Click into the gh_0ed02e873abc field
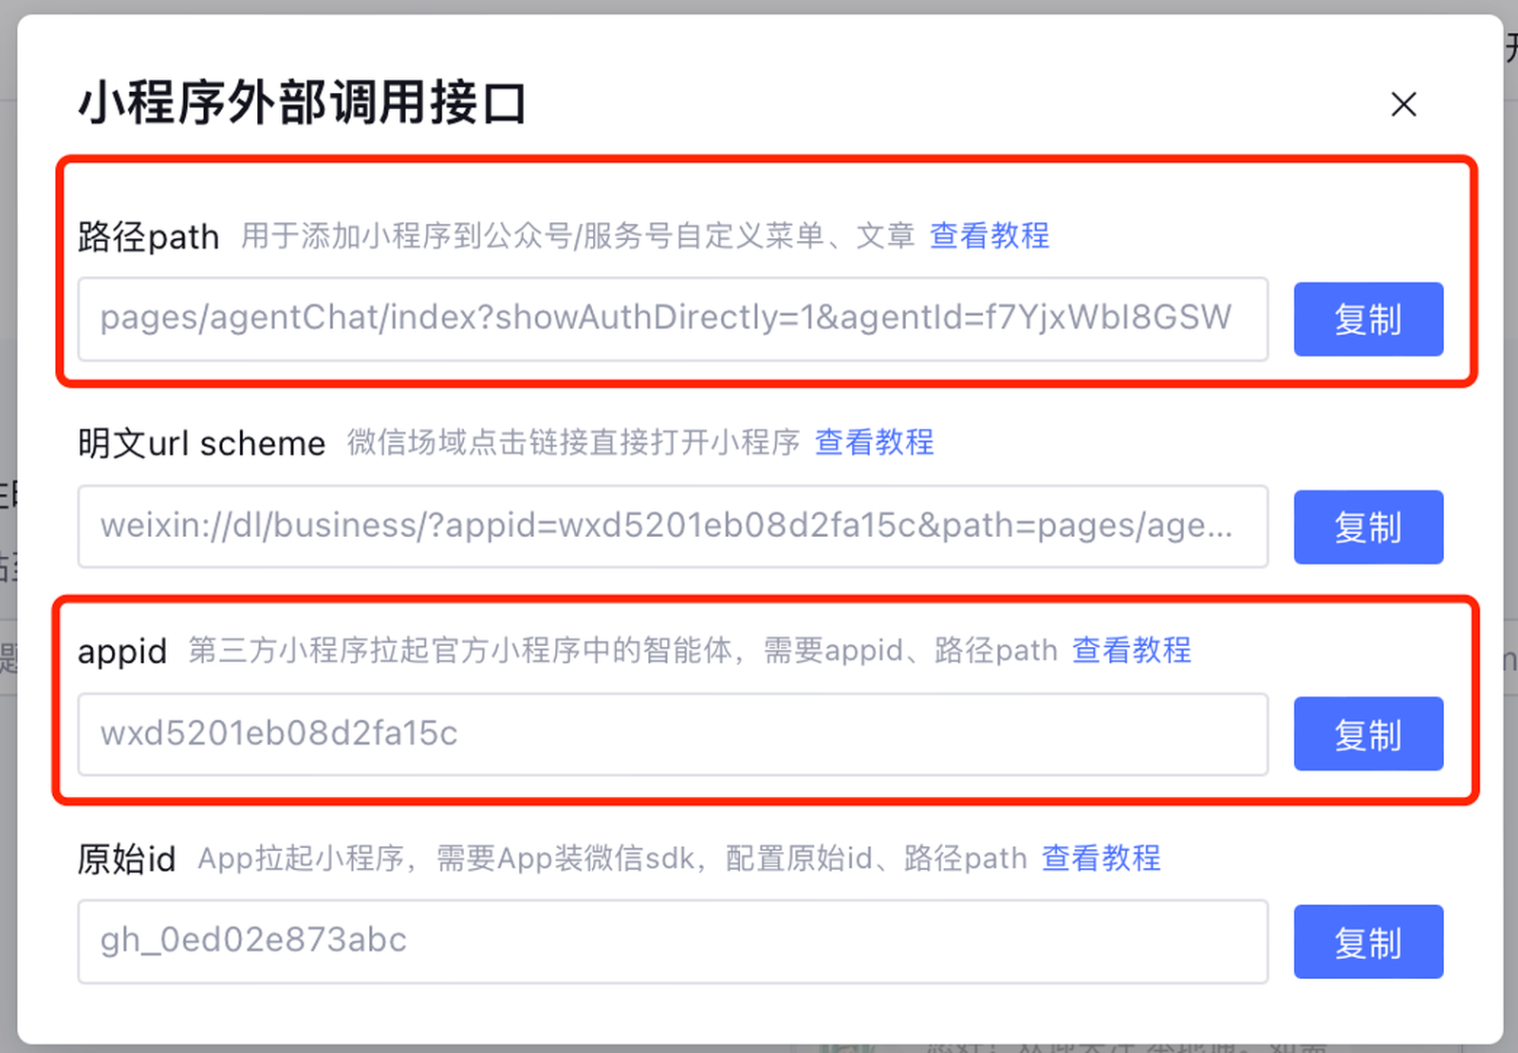 pyautogui.click(x=673, y=941)
